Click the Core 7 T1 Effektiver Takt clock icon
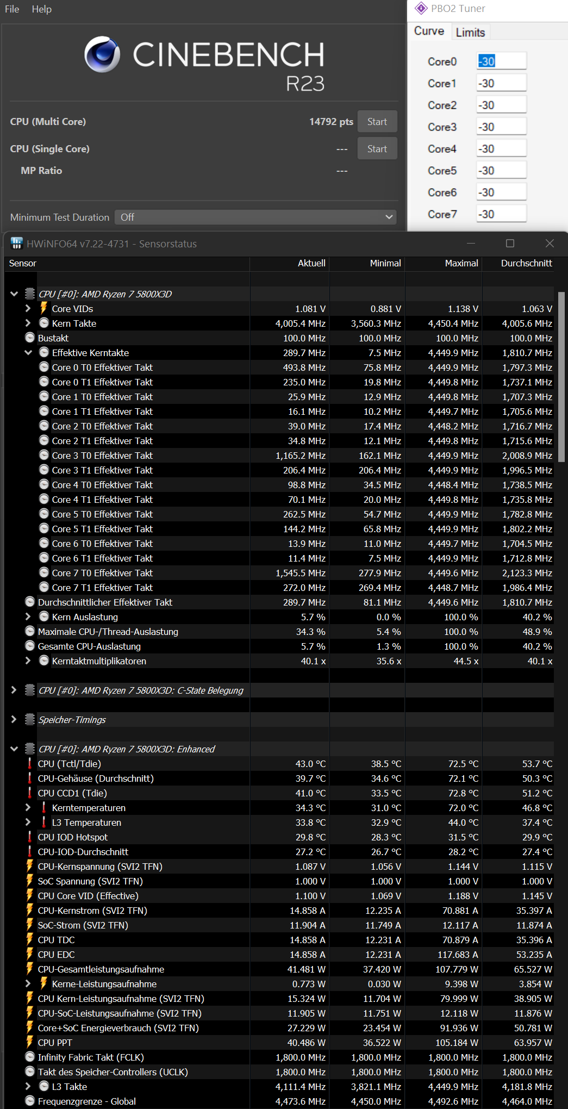 coord(44,587)
